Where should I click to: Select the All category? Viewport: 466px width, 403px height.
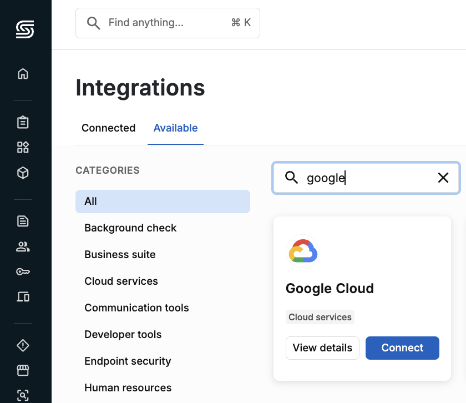[163, 201]
